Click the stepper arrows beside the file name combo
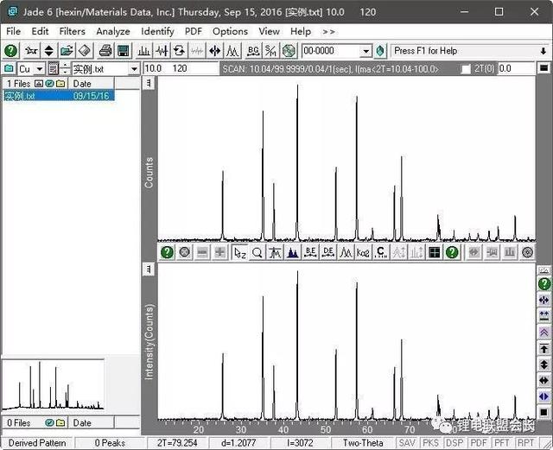This screenshot has height=450, width=553. pyautogui.click(x=65, y=69)
